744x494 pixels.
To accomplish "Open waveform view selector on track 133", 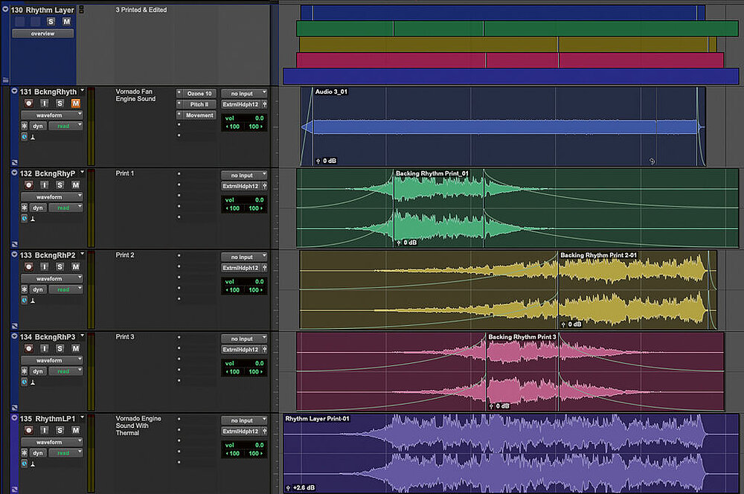I will point(48,278).
